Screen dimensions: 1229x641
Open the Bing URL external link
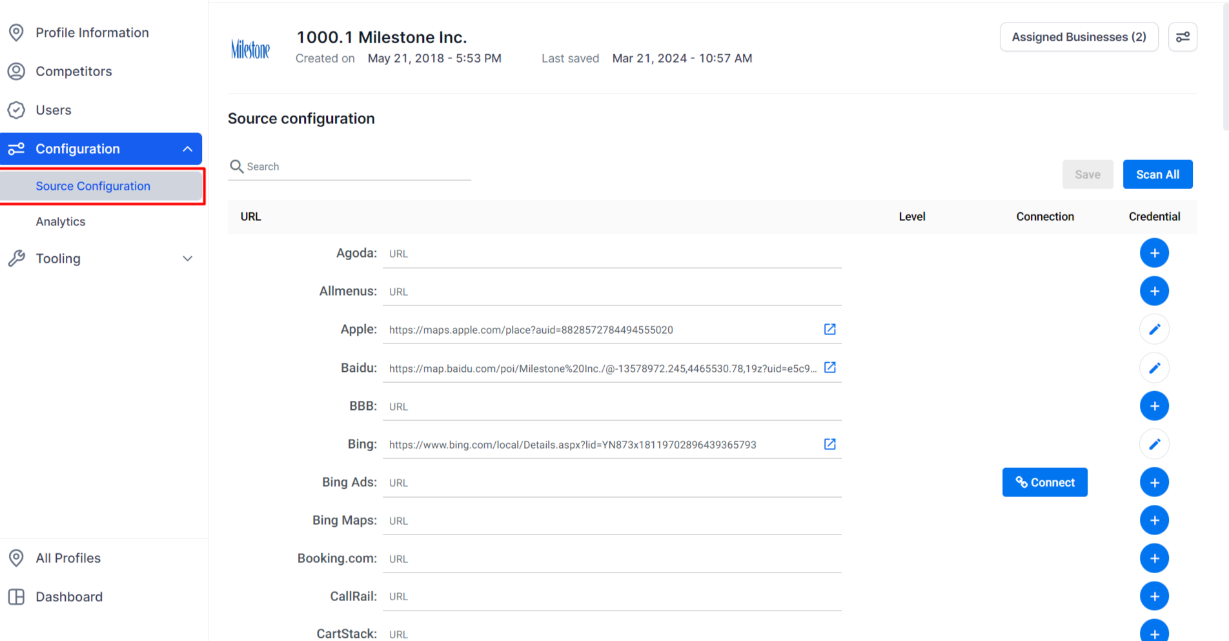pos(830,444)
